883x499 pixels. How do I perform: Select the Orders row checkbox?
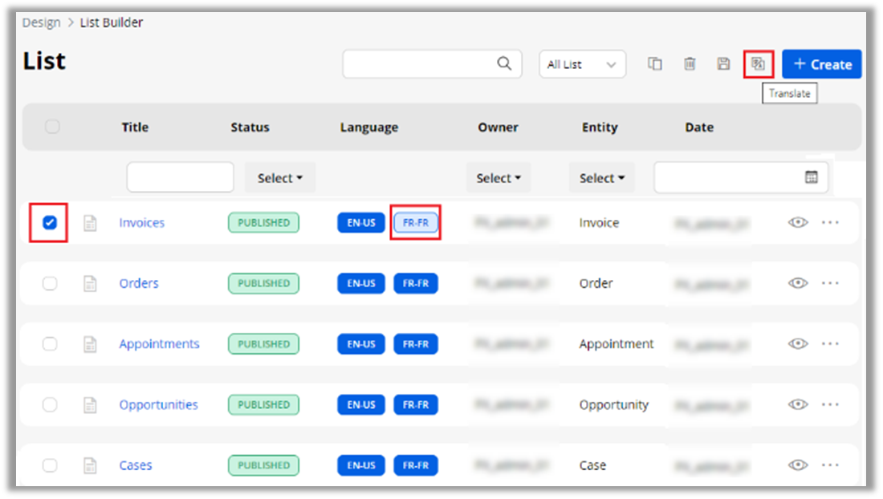(50, 283)
